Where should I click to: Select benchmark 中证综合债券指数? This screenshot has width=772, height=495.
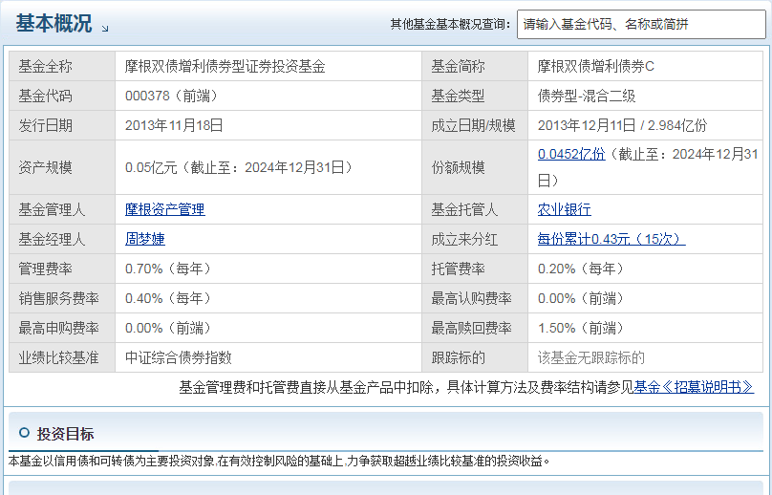[x=179, y=357]
